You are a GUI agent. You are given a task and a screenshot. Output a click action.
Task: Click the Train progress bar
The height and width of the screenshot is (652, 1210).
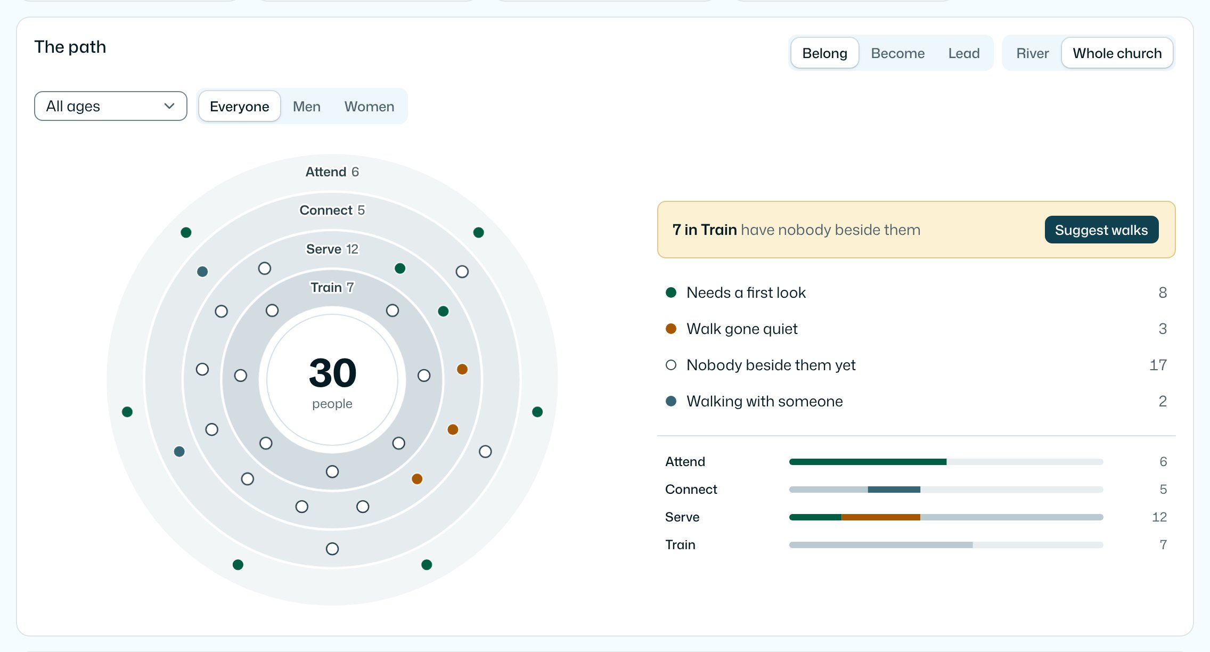pyautogui.click(x=946, y=545)
